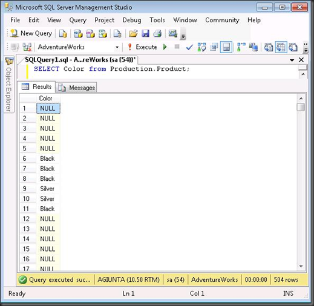Click the 504 rows status entry
This screenshot has width=314, height=306.
(286, 280)
